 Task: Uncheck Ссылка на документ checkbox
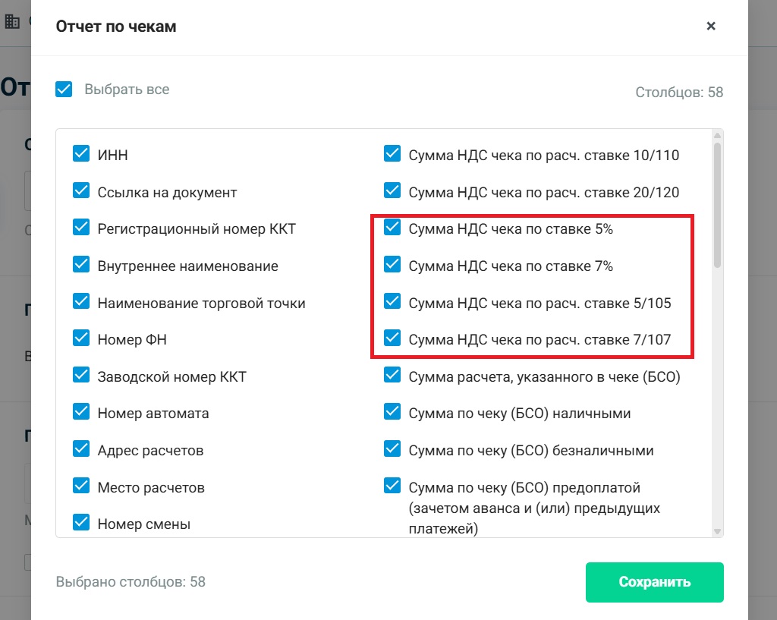[x=81, y=190]
